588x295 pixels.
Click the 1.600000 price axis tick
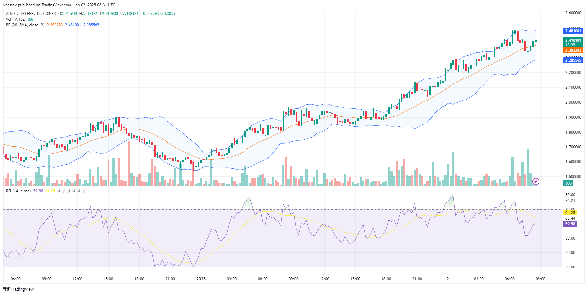coord(573,162)
